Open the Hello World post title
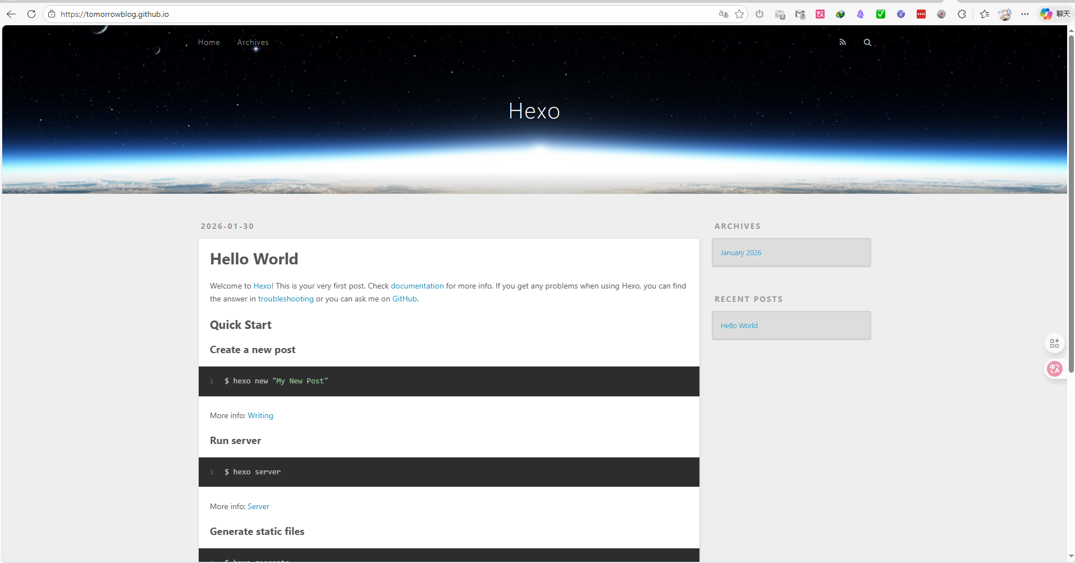The image size is (1075, 563). coord(254,259)
